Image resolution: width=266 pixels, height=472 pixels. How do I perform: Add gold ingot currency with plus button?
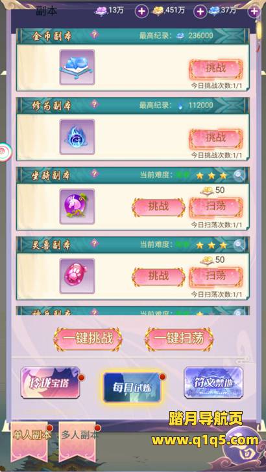200,12
